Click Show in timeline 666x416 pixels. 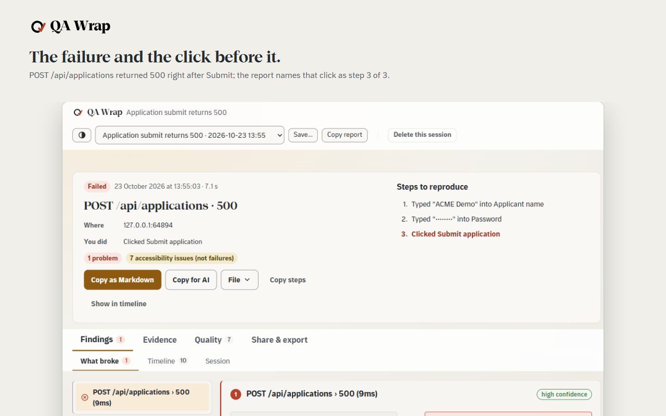[x=119, y=304]
